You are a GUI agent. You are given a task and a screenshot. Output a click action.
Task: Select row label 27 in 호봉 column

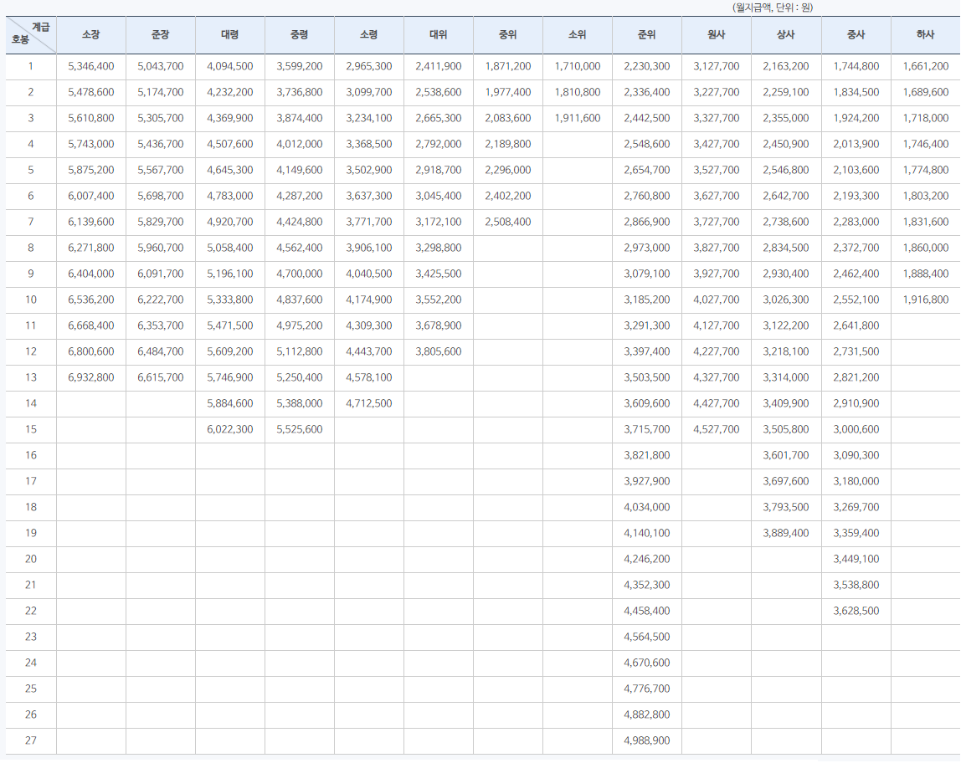tap(31, 740)
